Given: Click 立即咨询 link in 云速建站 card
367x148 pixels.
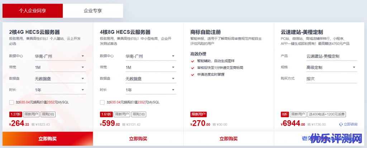Looking at the screenshot, I should [351, 124].
